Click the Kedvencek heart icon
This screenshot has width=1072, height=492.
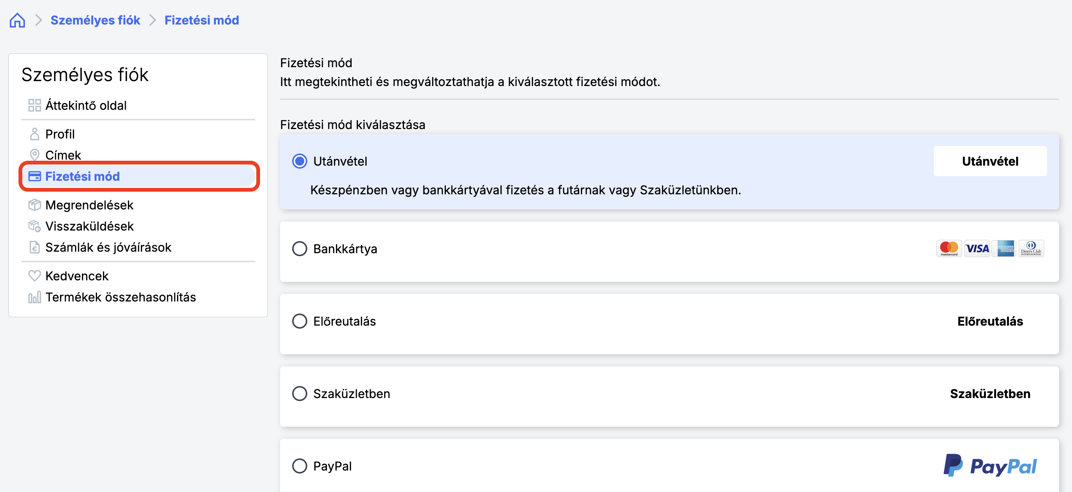pos(35,276)
